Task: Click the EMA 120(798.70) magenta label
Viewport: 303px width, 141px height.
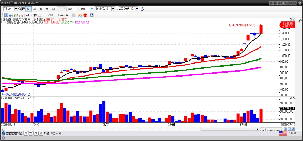Action: coord(82,22)
